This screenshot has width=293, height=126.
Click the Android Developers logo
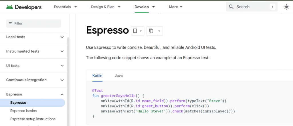click(24, 7)
